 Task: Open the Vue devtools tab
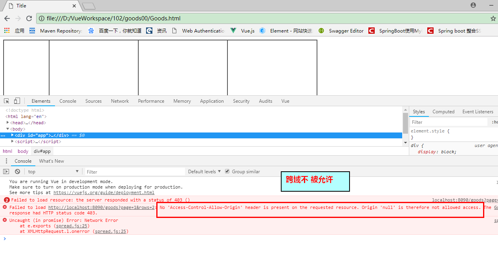(x=285, y=101)
